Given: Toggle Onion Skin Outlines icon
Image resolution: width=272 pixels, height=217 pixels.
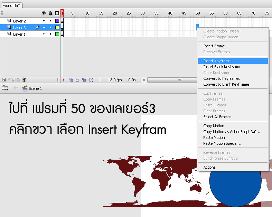Looking at the screenshot, I should coord(77,80).
